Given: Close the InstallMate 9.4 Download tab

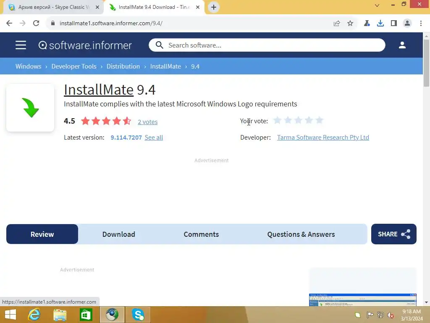Looking at the screenshot, I should pyautogui.click(x=198, y=7).
